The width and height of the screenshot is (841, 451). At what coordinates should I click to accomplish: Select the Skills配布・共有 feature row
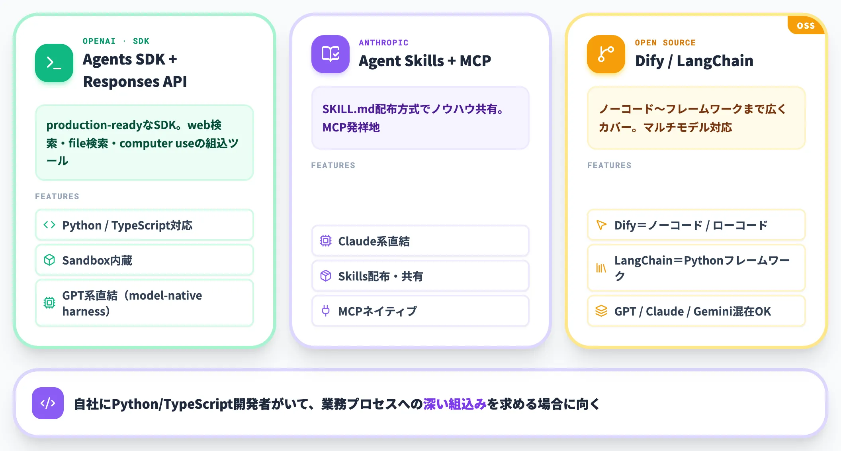420,276
